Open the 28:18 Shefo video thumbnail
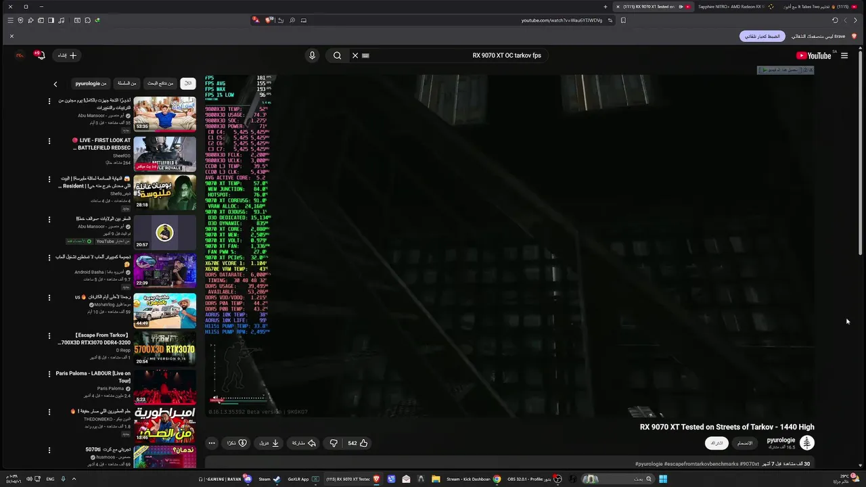 point(164,193)
